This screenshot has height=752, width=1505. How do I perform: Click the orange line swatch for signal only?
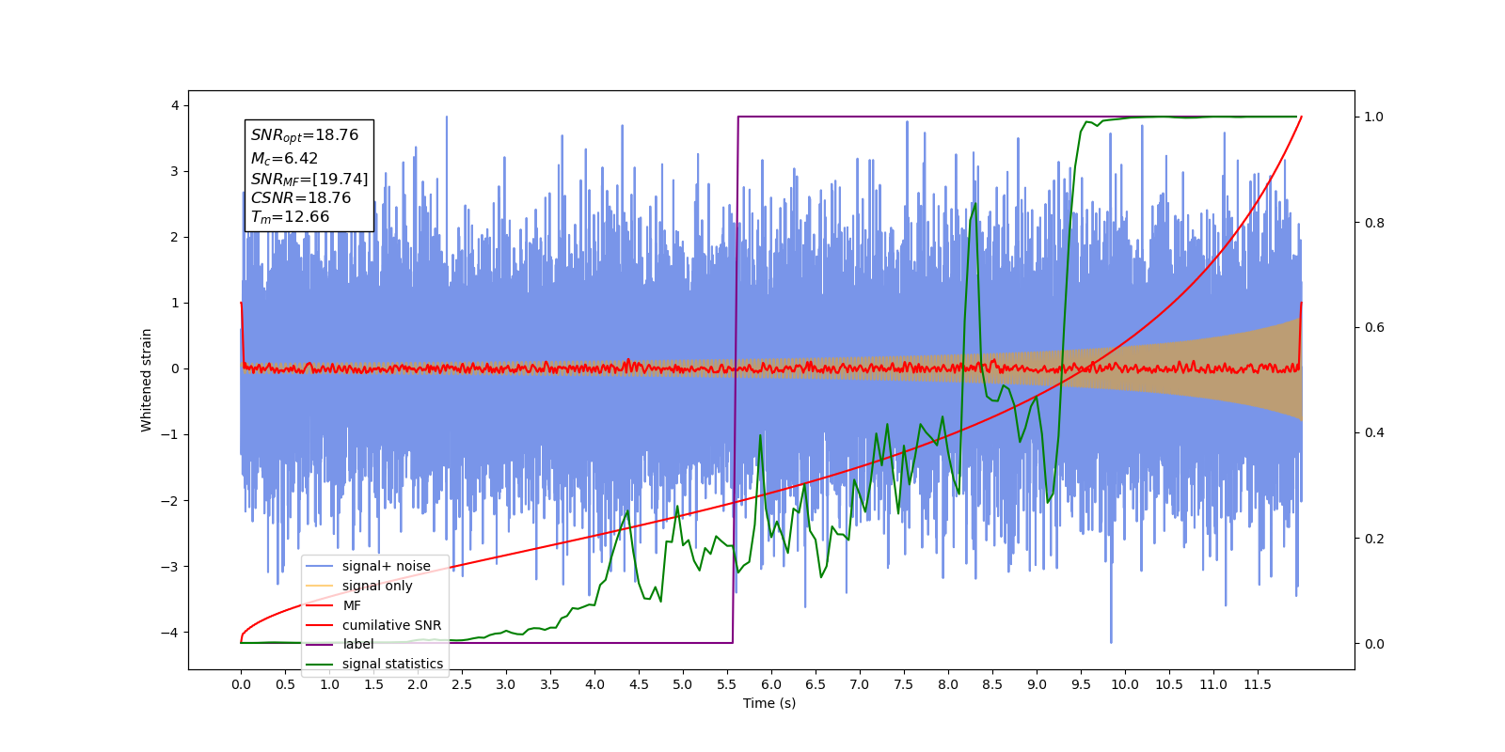pyautogui.click(x=320, y=586)
